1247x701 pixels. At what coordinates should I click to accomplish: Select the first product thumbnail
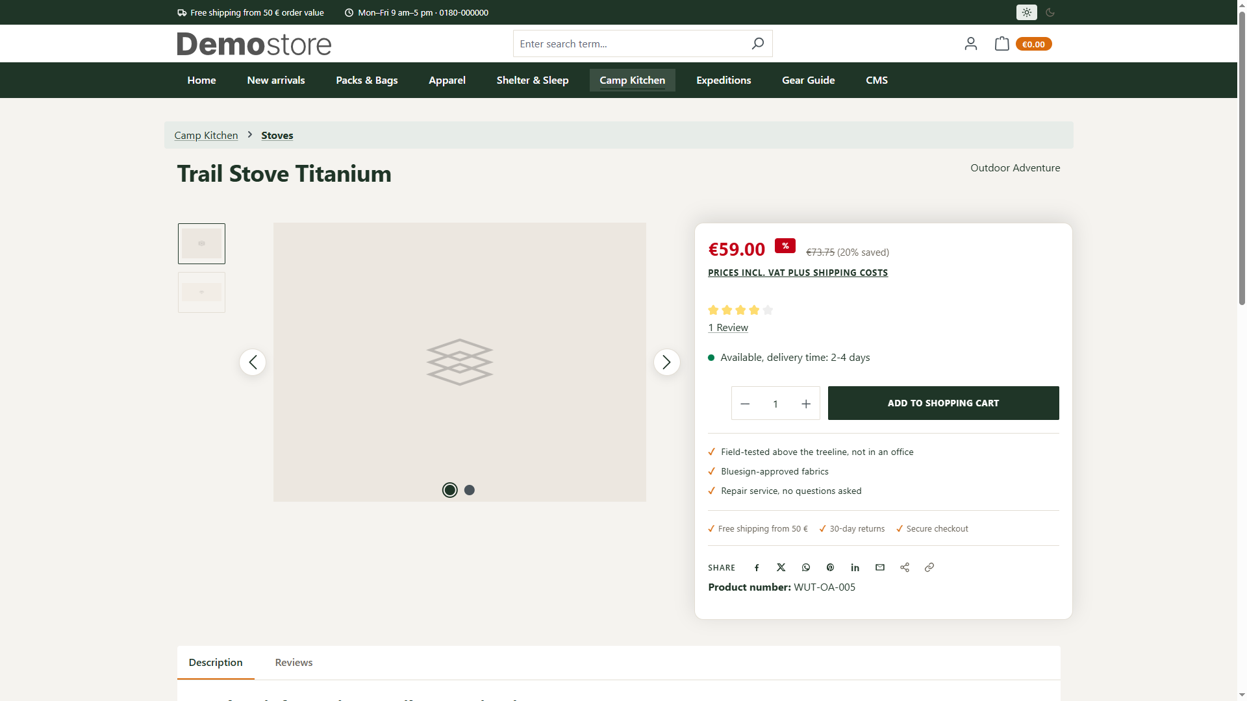tap(201, 243)
